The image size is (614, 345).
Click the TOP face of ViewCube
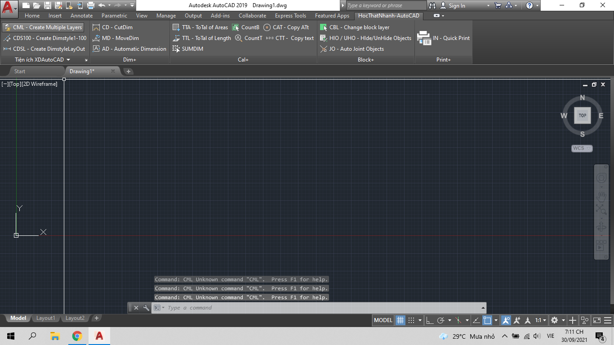(583, 115)
